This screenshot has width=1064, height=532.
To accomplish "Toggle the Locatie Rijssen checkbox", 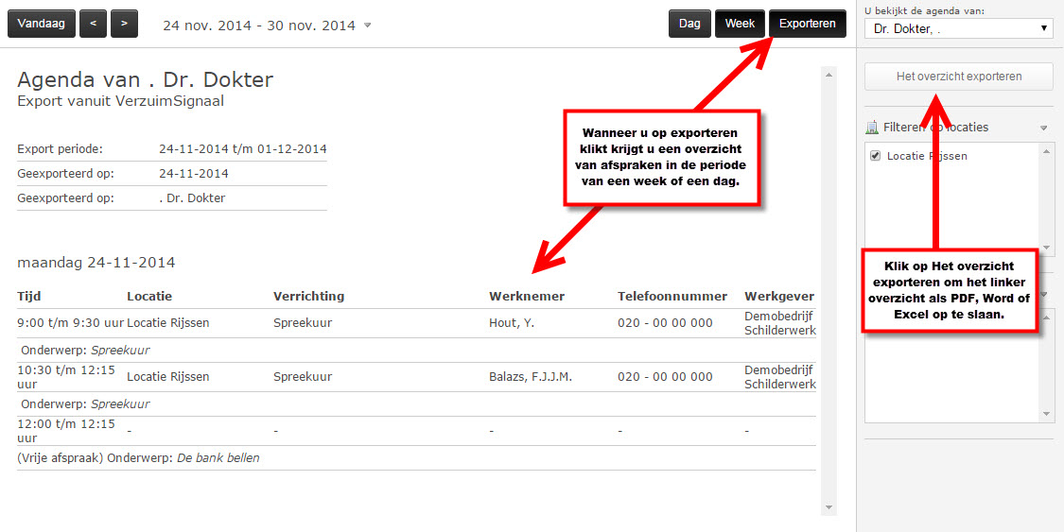I will (x=875, y=156).
